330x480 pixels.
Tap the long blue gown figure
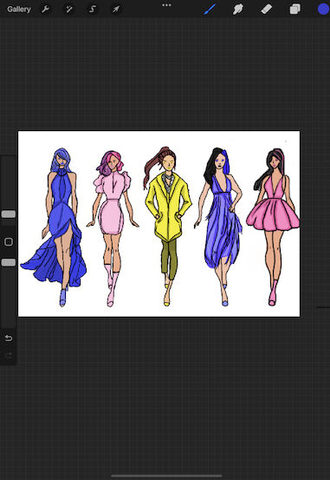[x=55, y=227]
